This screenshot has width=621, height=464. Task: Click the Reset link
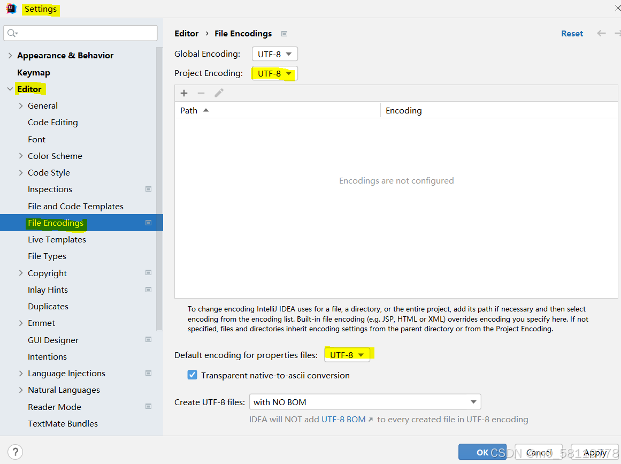572,33
